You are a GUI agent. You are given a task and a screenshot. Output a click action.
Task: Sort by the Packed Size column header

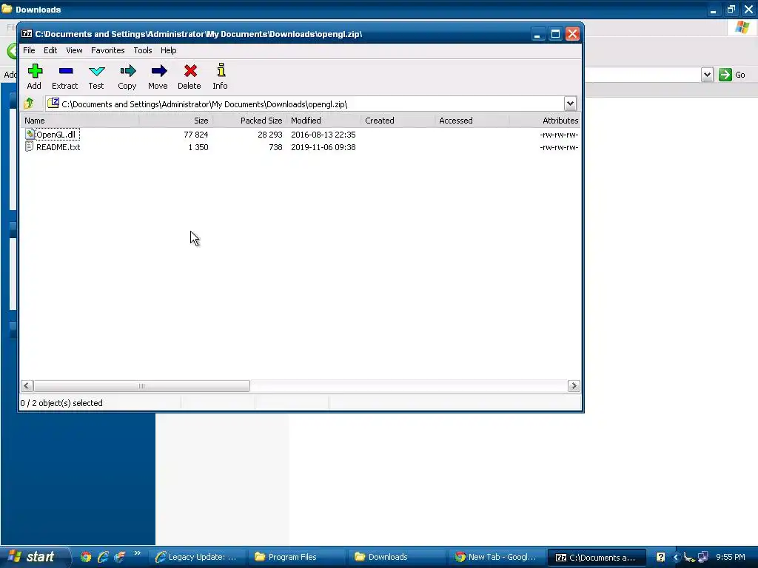click(250, 121)
